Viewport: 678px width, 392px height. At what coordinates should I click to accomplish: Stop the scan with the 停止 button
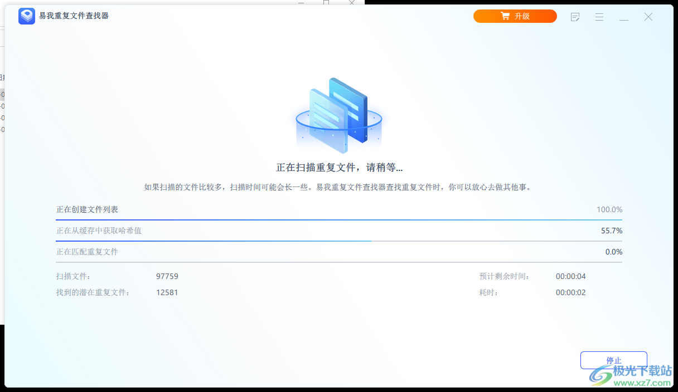(613, 360)
